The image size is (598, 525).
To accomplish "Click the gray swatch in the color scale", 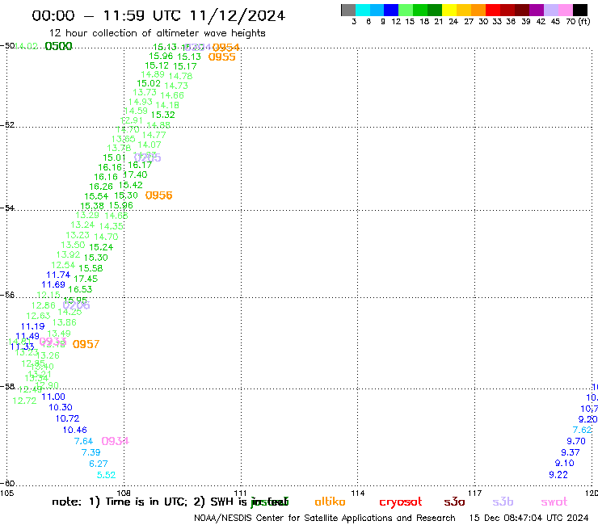I will 348,10.
